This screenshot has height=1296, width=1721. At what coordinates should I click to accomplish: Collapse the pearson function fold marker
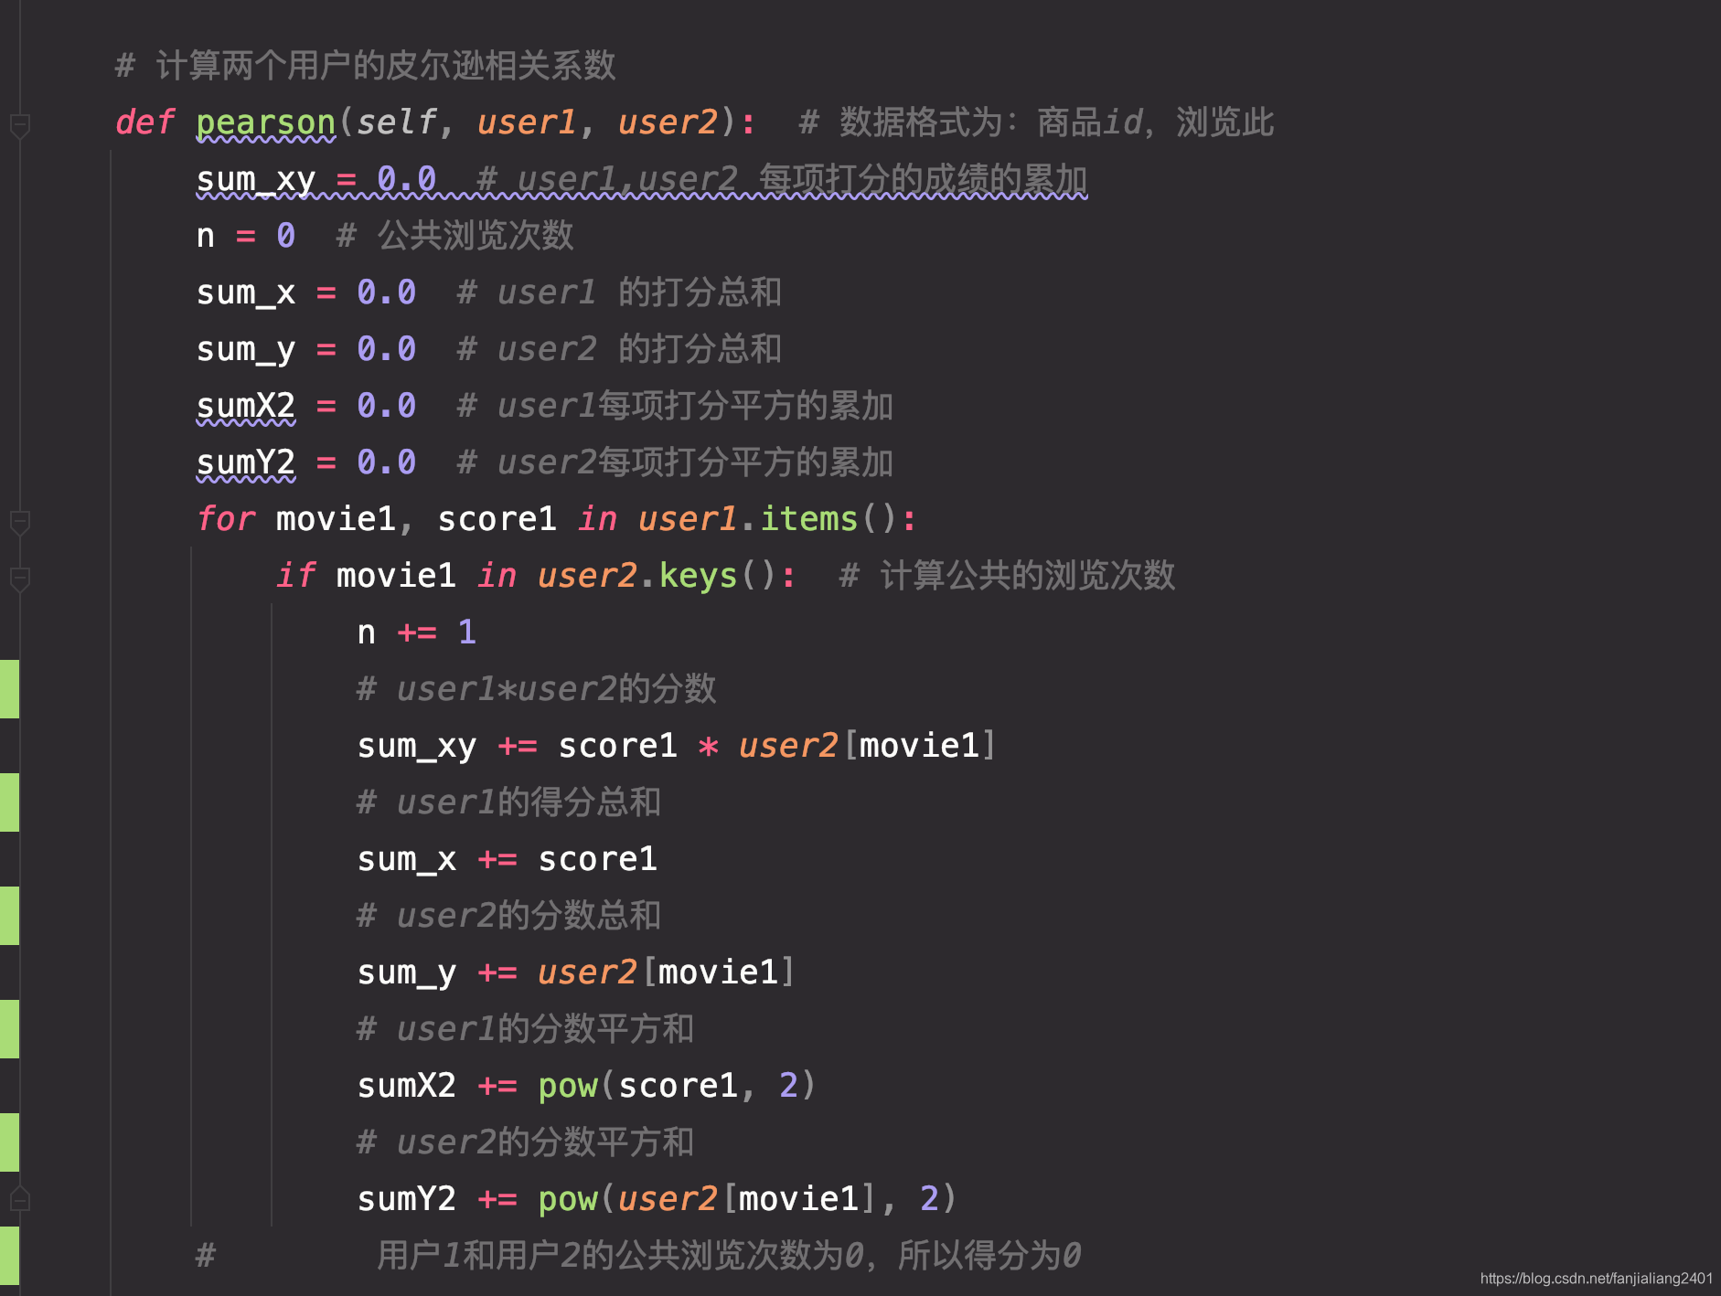pos(19,126)
